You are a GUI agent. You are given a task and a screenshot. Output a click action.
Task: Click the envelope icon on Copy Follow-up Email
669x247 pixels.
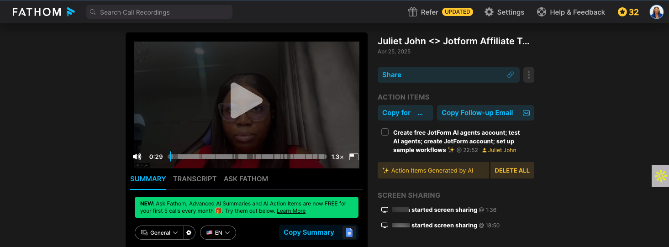point(526,113)
